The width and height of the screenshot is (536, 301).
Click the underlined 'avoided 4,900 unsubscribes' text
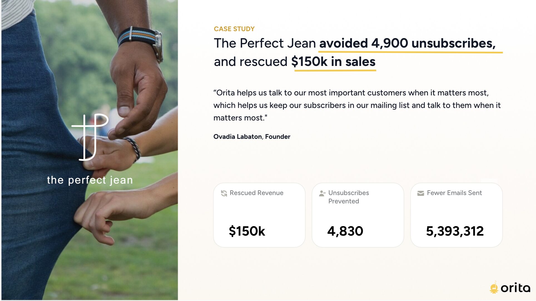tap(408, 44)
